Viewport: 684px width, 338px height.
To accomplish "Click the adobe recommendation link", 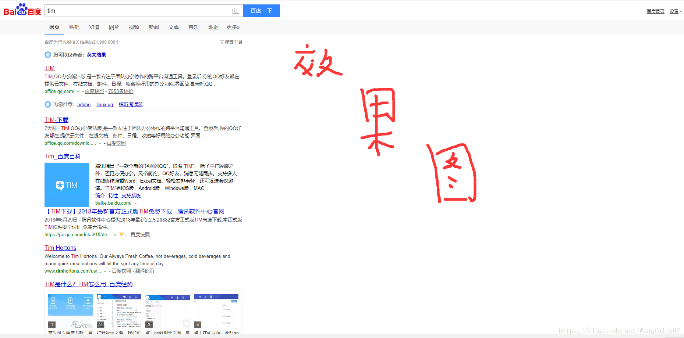I will (84, 105).
